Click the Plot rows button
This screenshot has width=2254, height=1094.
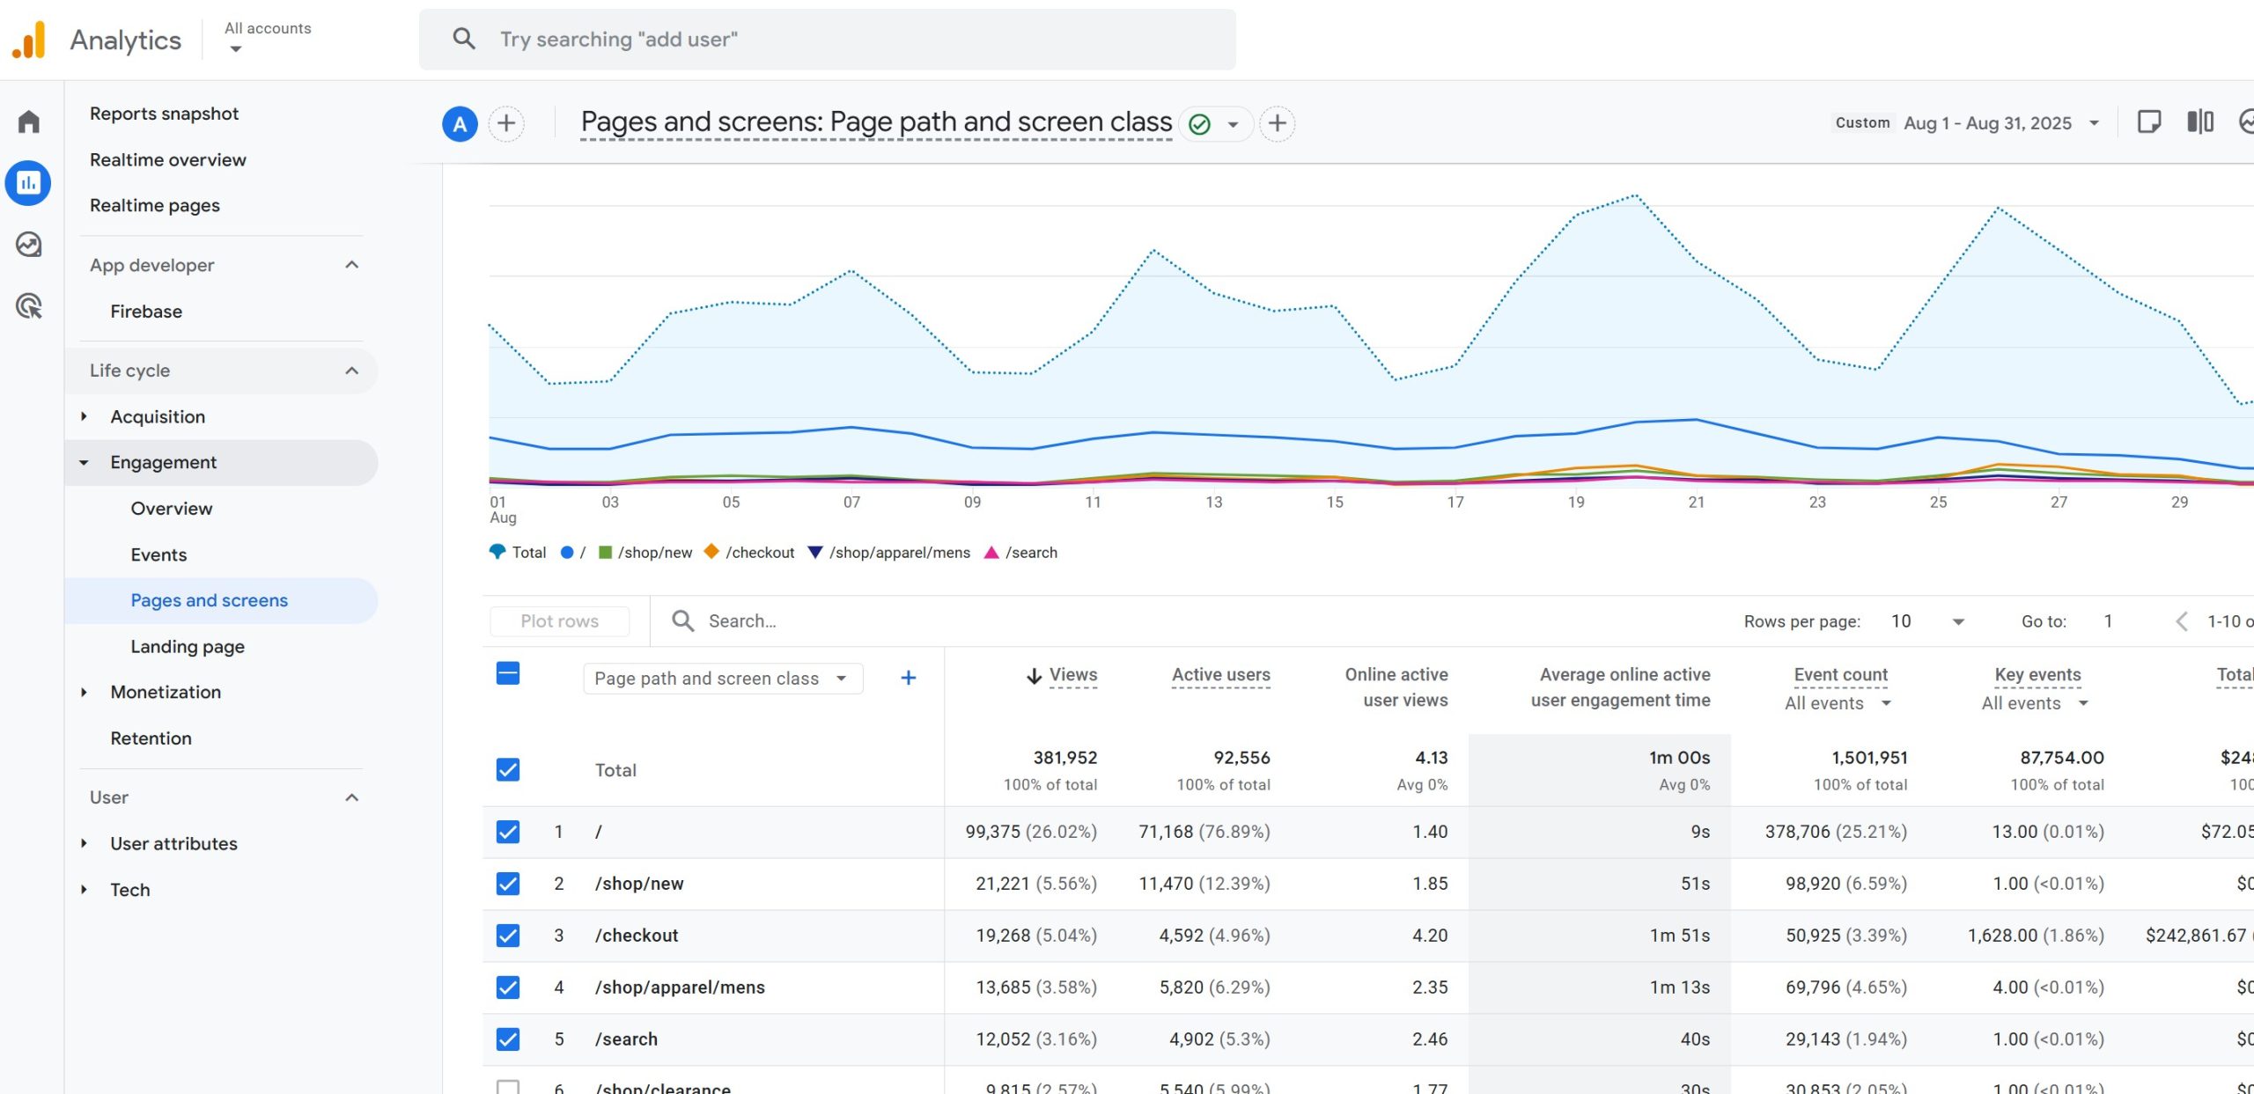click(x=559, y=620)
